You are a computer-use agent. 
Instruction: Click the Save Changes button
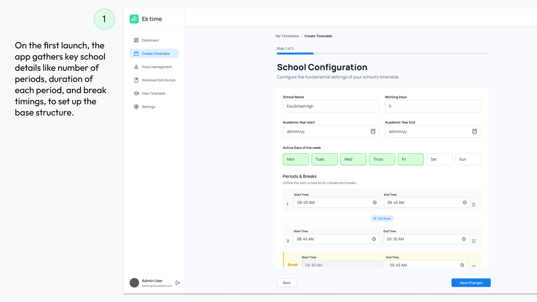471,283
